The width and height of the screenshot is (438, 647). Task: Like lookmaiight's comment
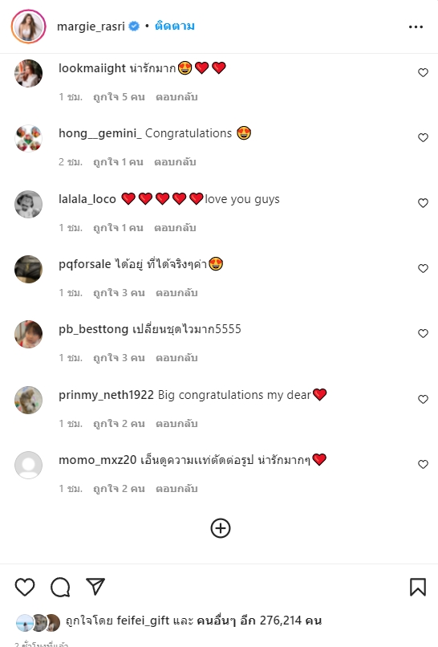click(x=423, y=72)
